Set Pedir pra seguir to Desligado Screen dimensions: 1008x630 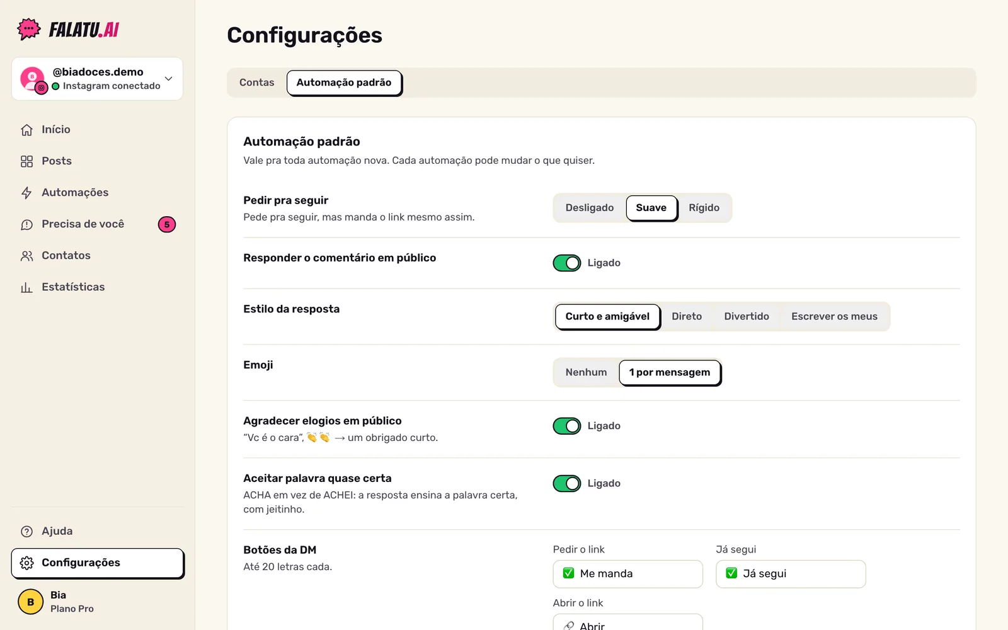coord(590,208)
